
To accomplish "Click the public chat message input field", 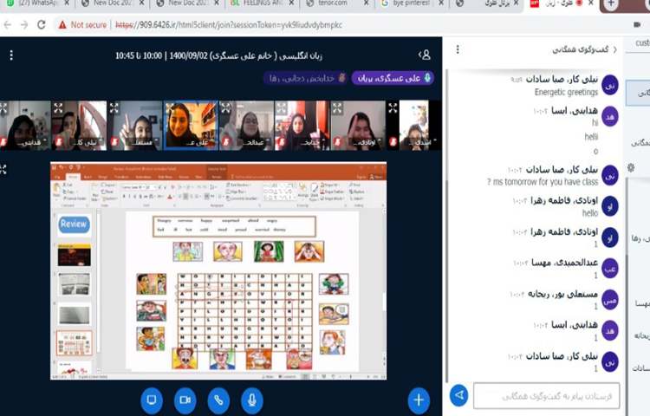I will click(546, 395).
